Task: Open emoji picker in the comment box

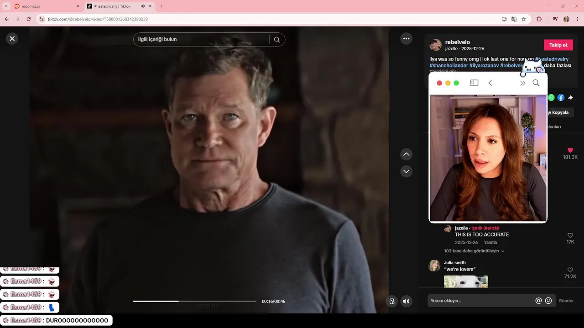Action: tap(548, 301)
